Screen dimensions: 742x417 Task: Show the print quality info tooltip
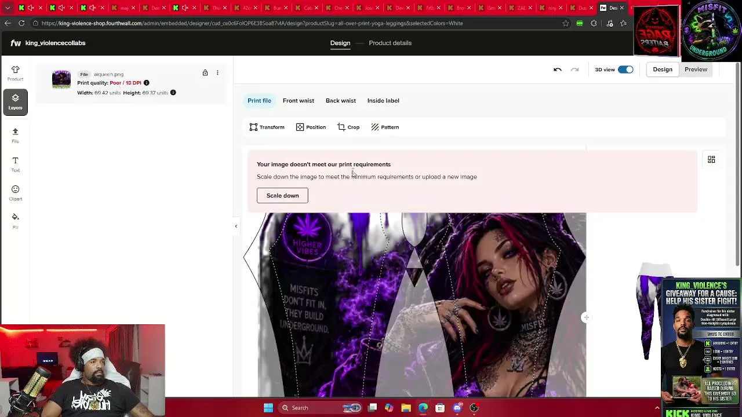146,83
